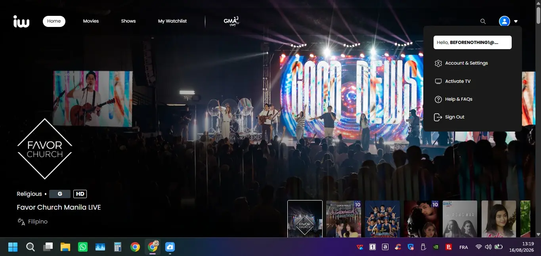This screenshot has width=541, height=256.
Task: Collapse the profile menu arrow
Action: [x=516, y=21]
